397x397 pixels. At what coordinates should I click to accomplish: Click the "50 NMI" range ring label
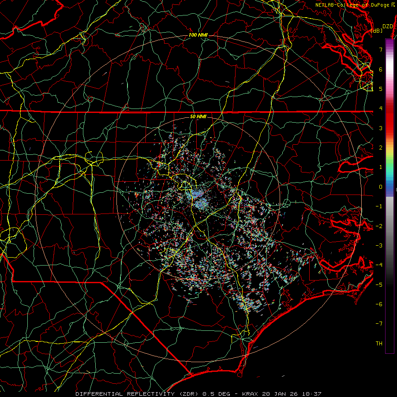(x=198, y=116)
